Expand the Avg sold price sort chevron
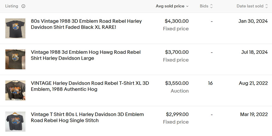 click(x=187, y=6)
